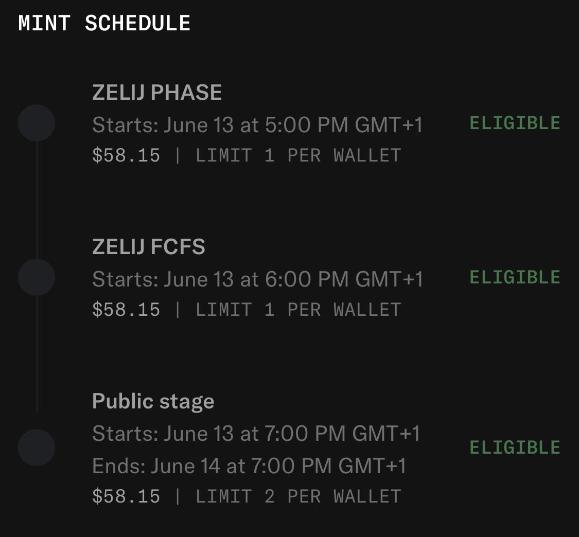The height and width of the screenshot is (537, 579).
Task: Click LIMIT 2 PER WALLET text
Action: [299, 496]
